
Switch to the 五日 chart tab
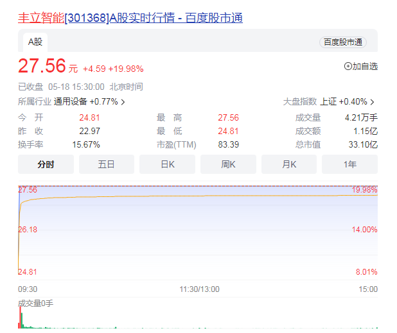point(107,164)
